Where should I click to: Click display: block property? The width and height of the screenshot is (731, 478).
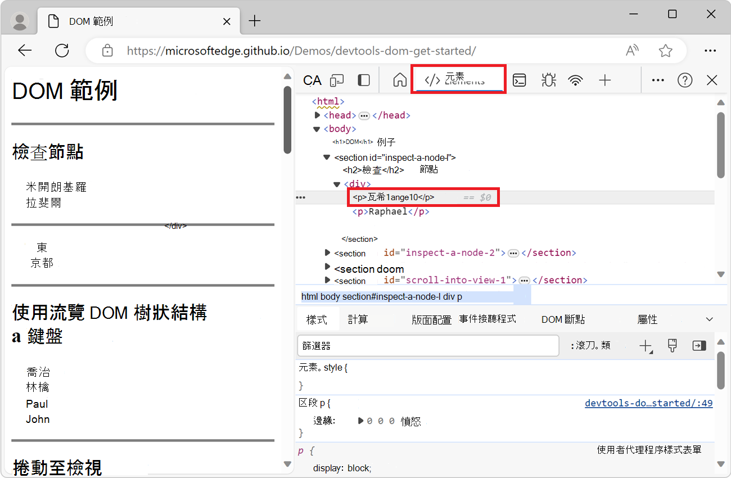coord(342,468)
